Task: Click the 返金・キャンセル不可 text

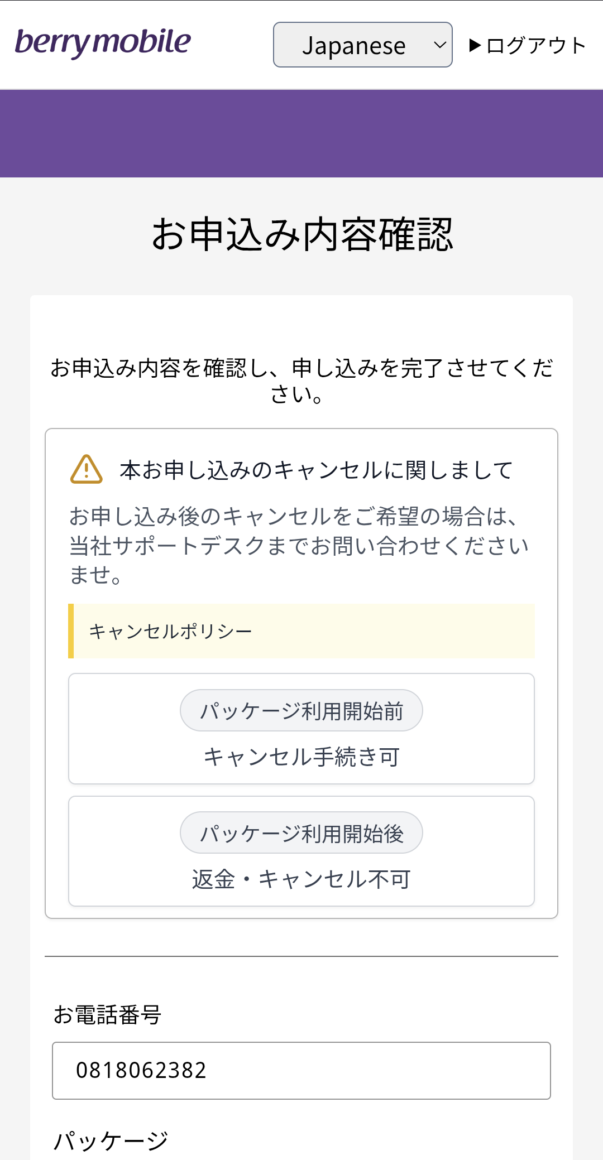Action: pyautogui.click(x=301, y=879)
